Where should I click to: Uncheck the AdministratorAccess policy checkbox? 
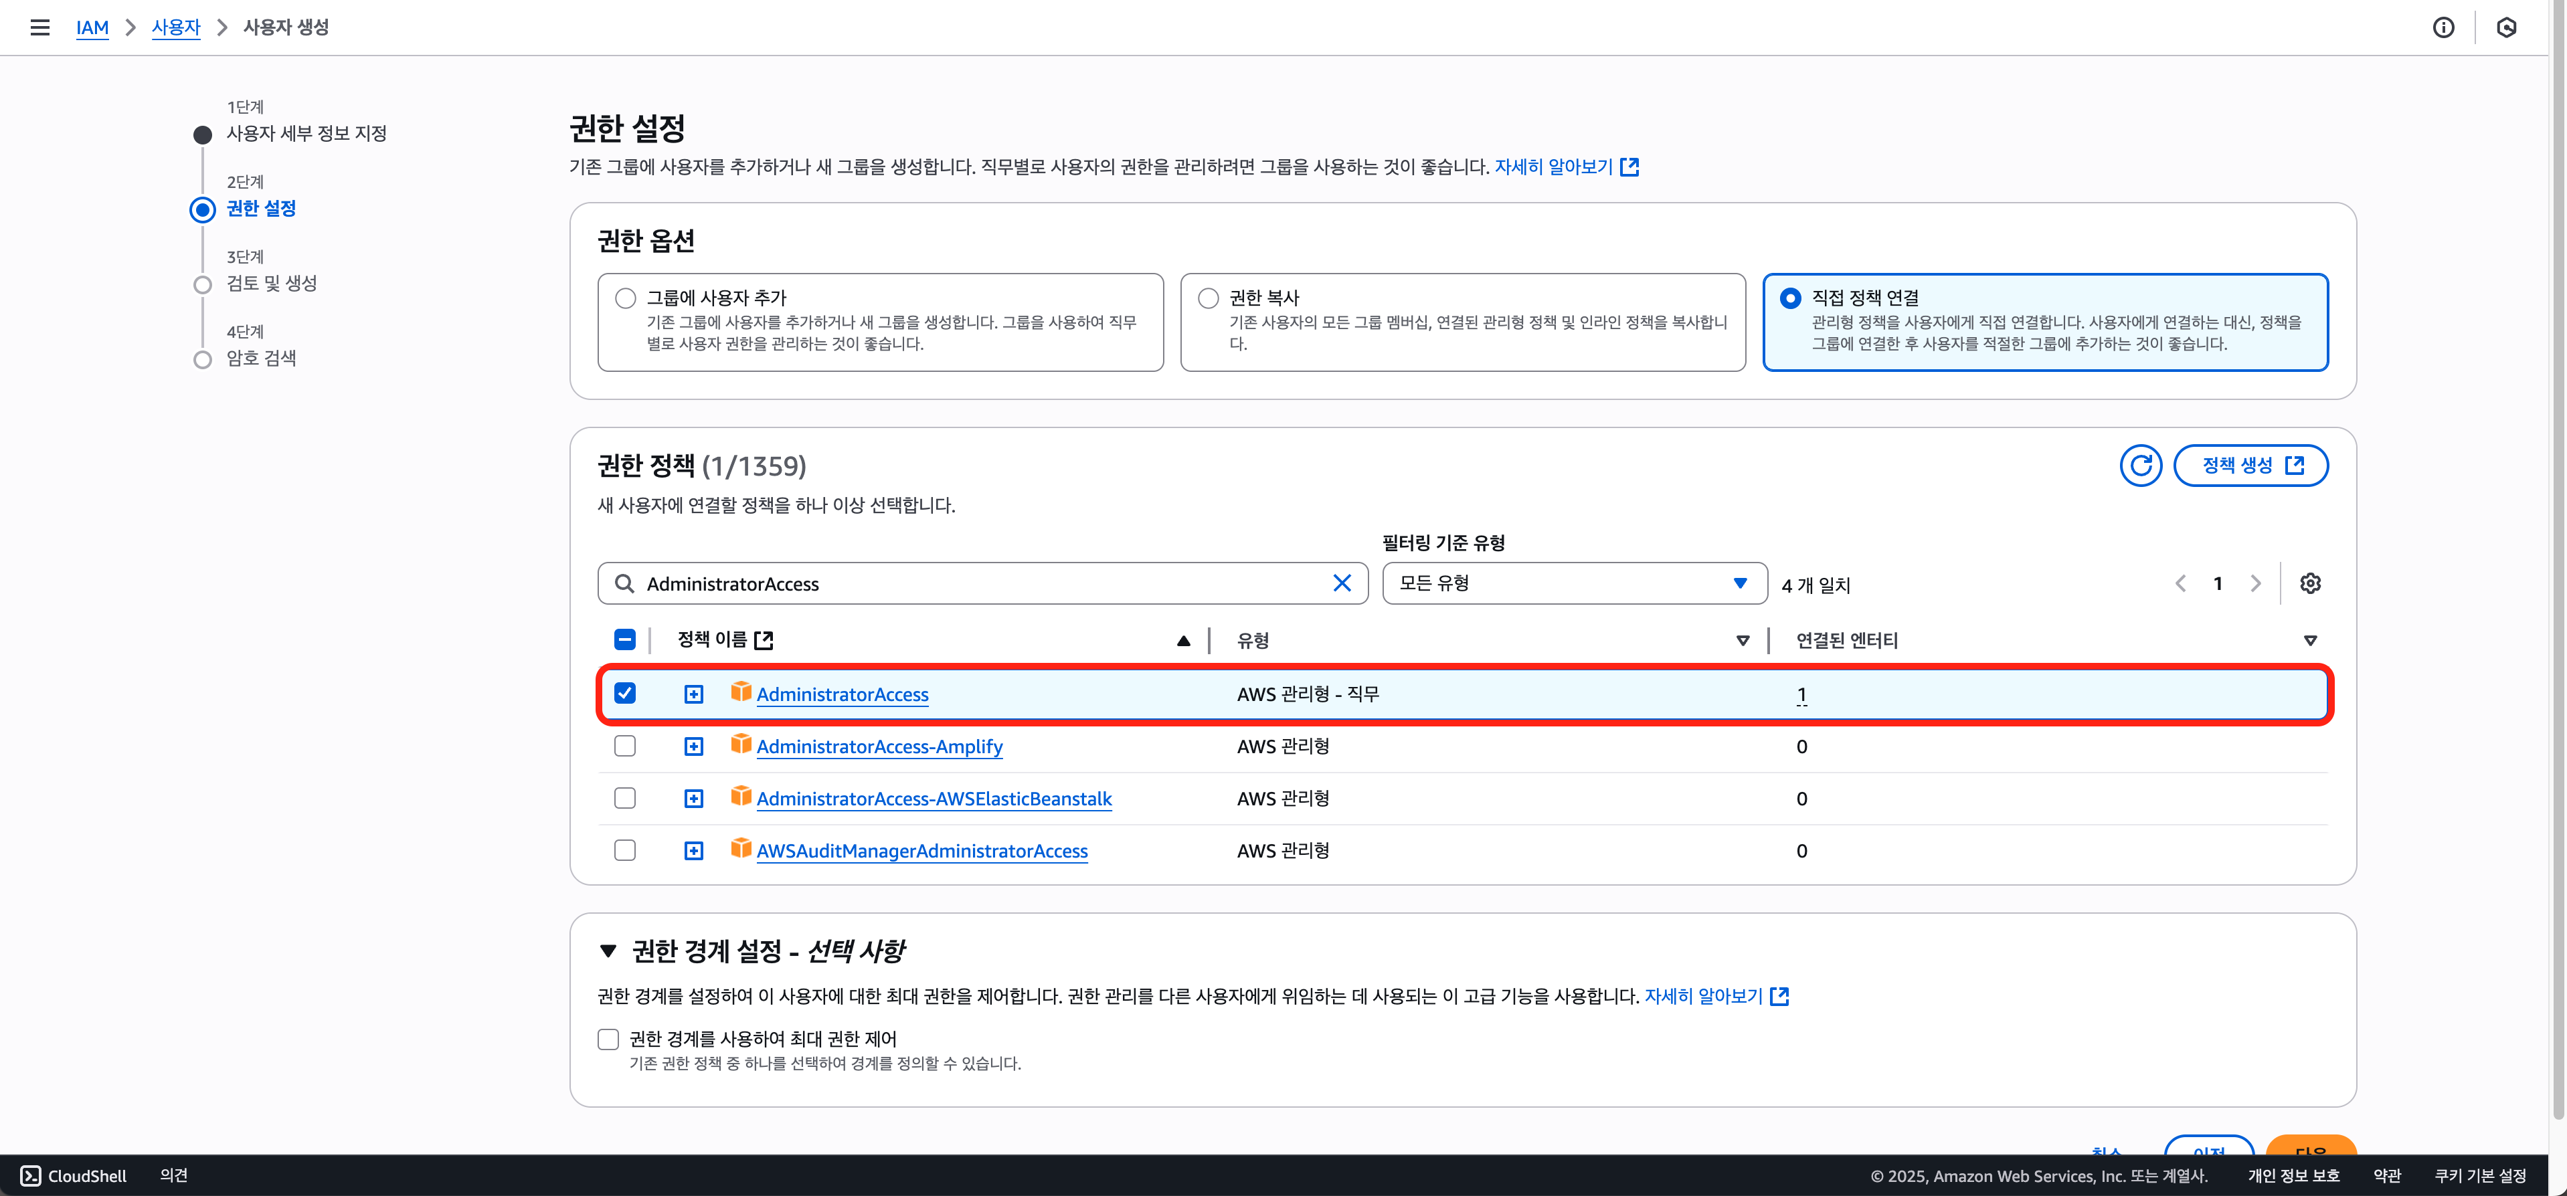pos(625,693)
